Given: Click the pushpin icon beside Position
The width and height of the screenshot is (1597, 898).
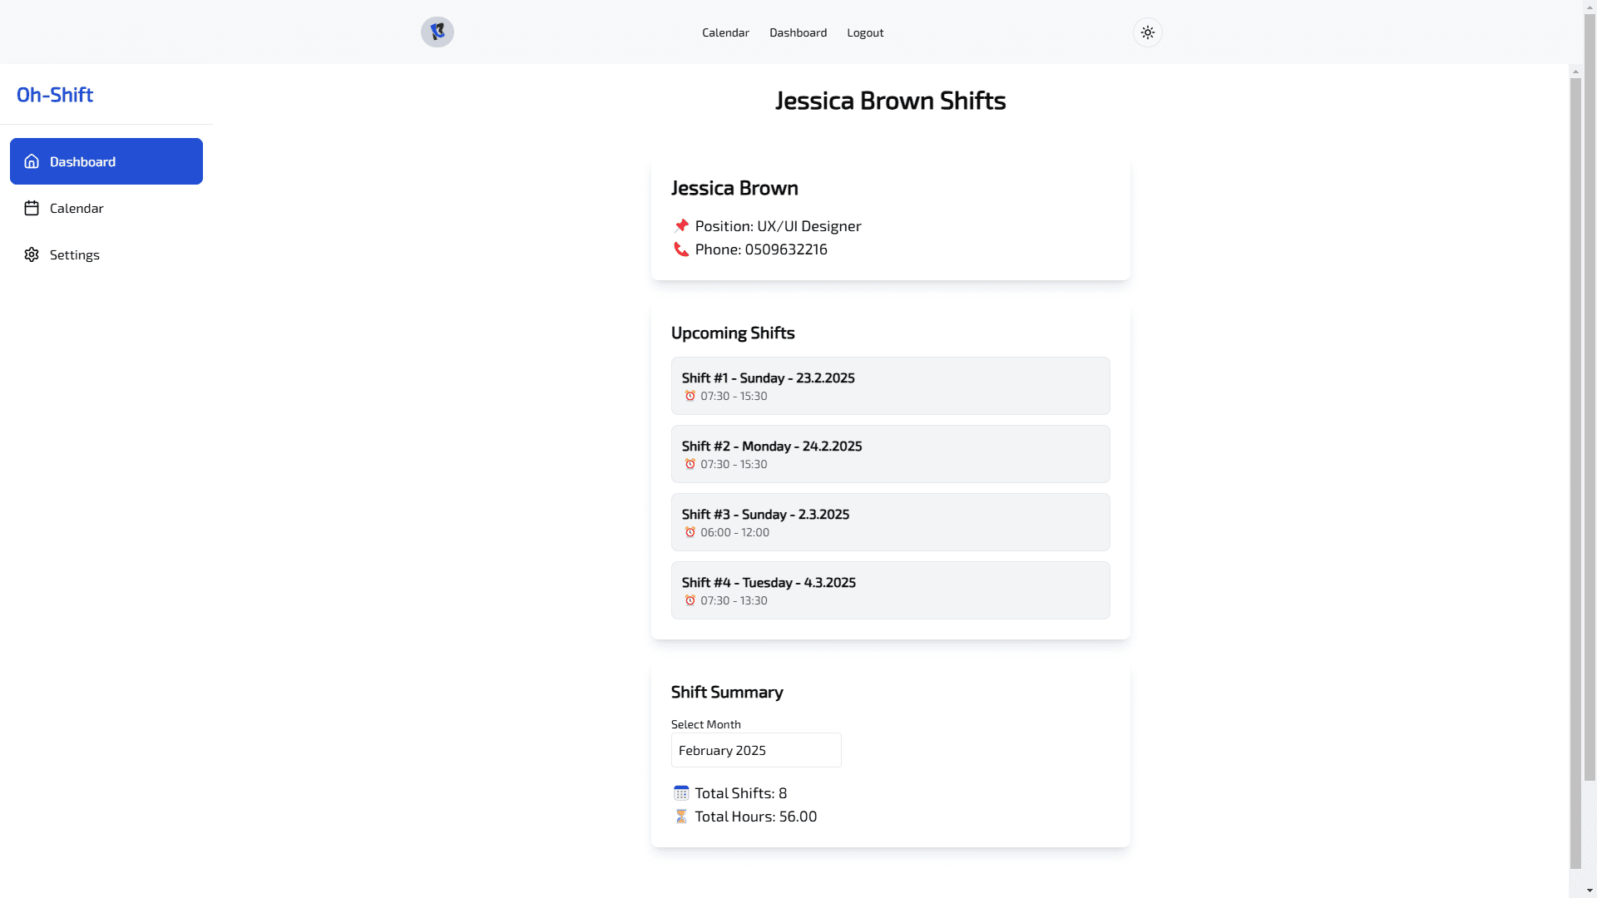Looking at the screenshot, I should click(x=681, y=225).
